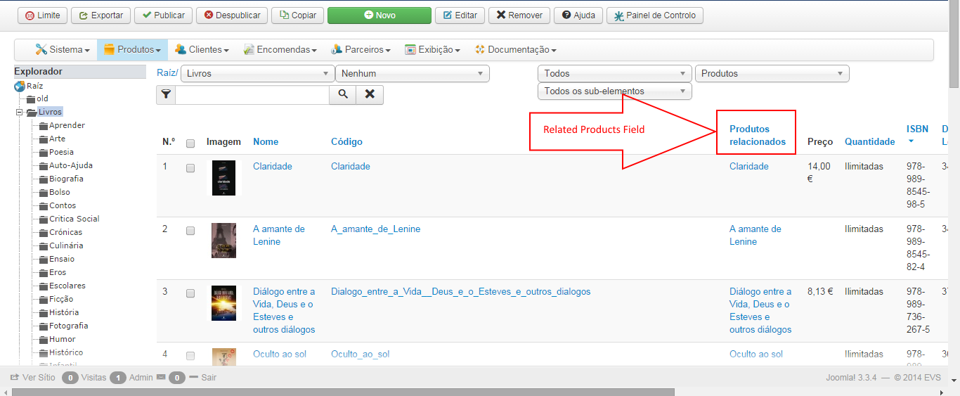Click the ISBN column sort arrow
Image resolution: width=960 pixels, height=396 pixels.
point(912,141)
